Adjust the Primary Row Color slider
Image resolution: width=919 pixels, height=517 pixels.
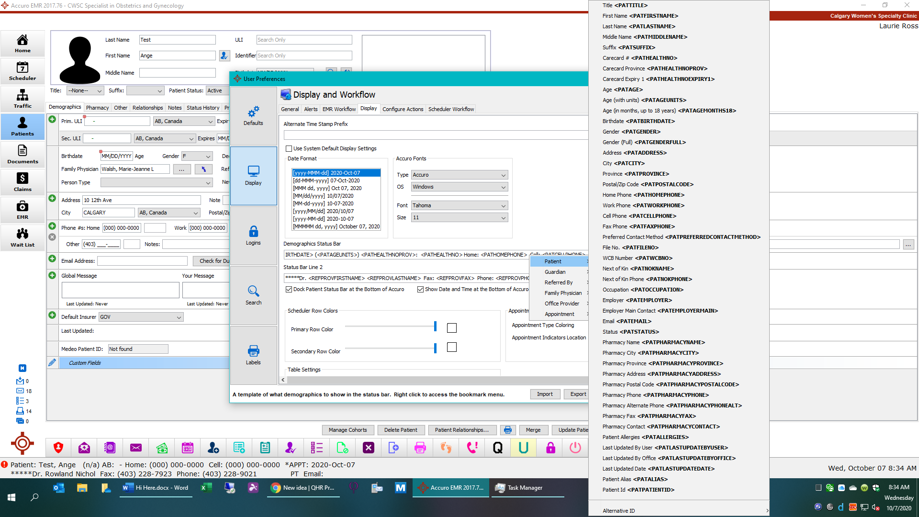pyautogui.click(x=435, y=326)
